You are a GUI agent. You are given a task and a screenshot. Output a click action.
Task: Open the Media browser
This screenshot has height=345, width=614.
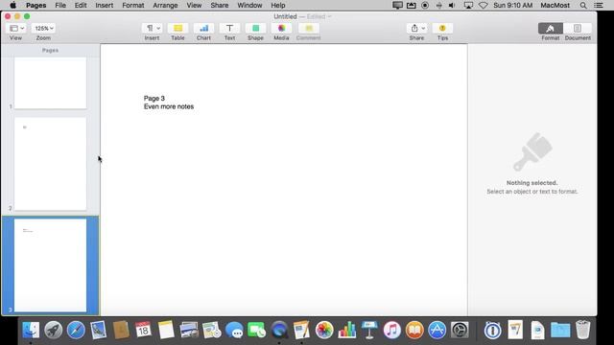click(281, 28)
